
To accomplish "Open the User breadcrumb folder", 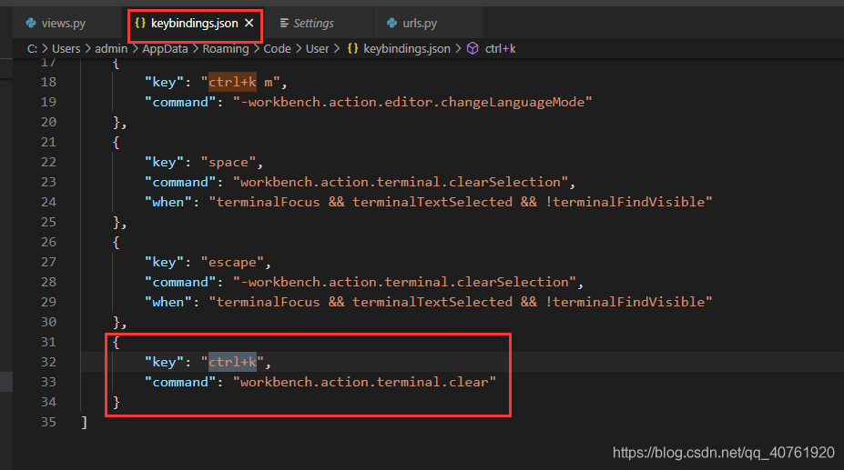I will tap(317, 48).
